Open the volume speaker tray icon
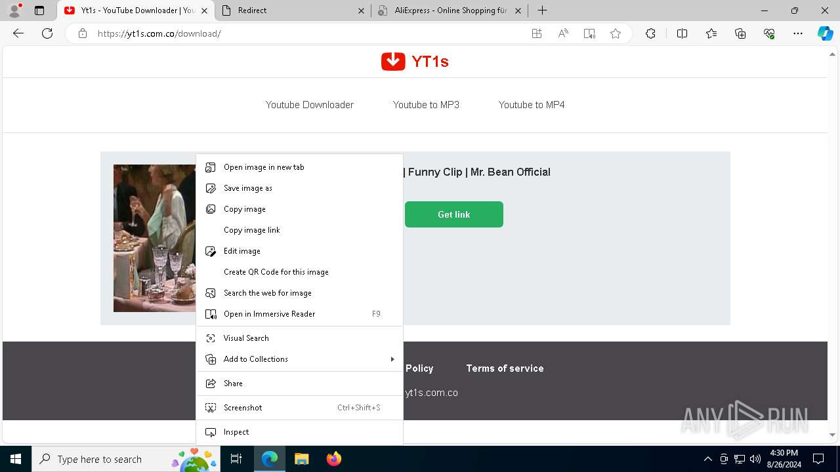This screenshot has width=840, height=472. click(755, 459)
